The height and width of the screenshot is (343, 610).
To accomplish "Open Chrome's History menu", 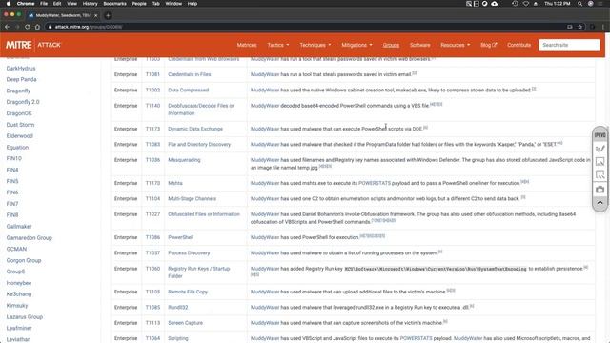I will [x=90, y=4].
